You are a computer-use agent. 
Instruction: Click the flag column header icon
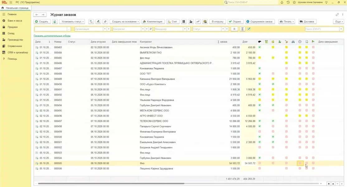coord(313,41)
